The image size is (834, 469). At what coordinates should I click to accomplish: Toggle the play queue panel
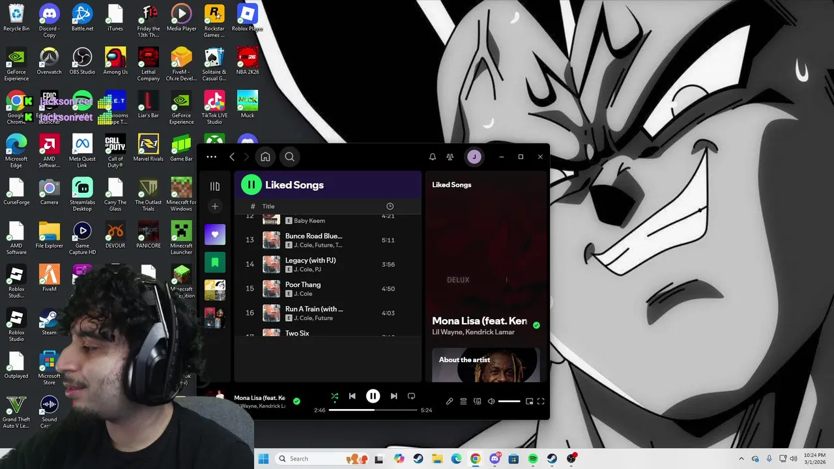(x=463, y=401)
